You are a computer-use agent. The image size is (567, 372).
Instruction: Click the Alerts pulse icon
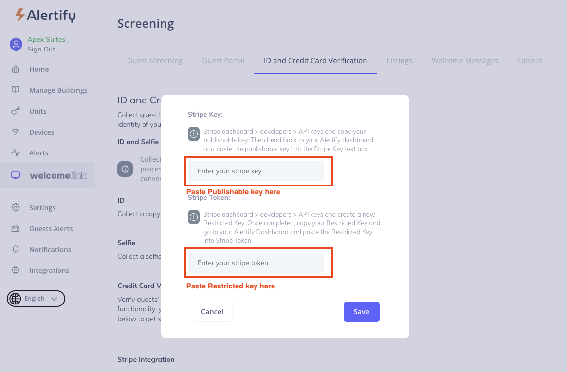pos(16,153)
